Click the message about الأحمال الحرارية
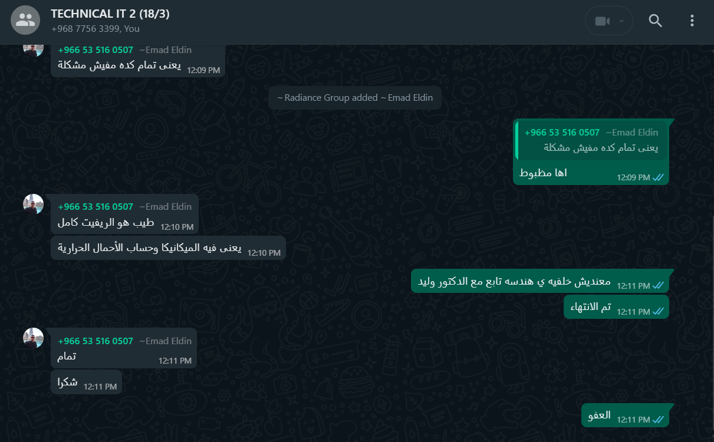Screen dimensions: 714x442 [168, 248]
